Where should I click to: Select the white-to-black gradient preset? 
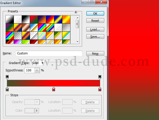tap(10, 19)
